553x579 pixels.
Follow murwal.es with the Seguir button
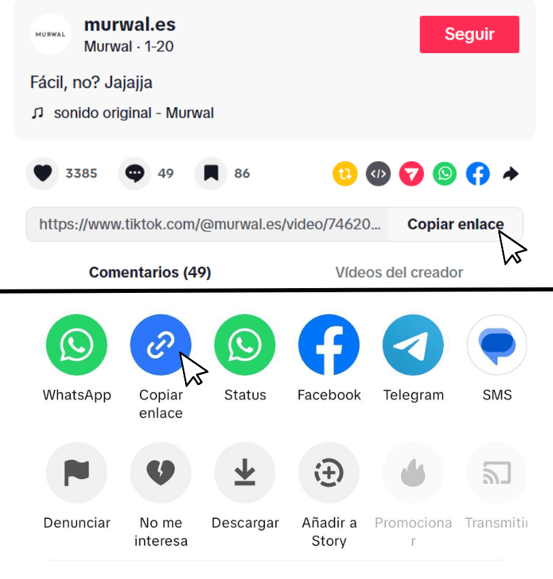469,34
